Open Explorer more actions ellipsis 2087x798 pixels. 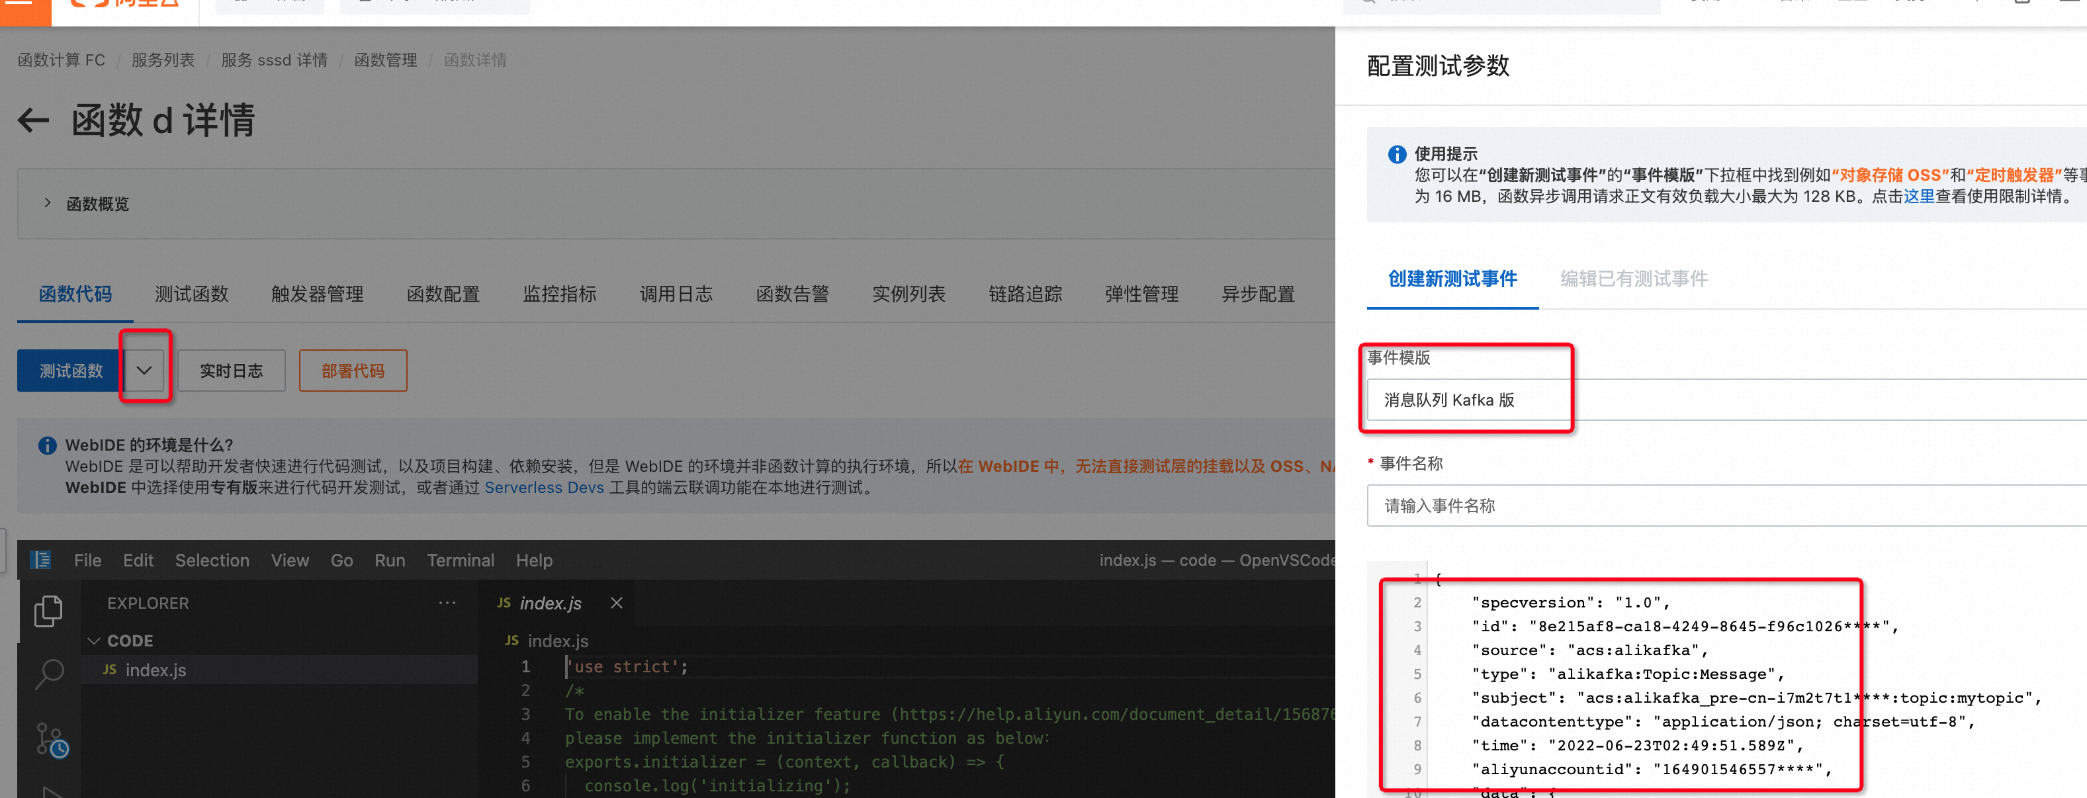click(447, 603)
